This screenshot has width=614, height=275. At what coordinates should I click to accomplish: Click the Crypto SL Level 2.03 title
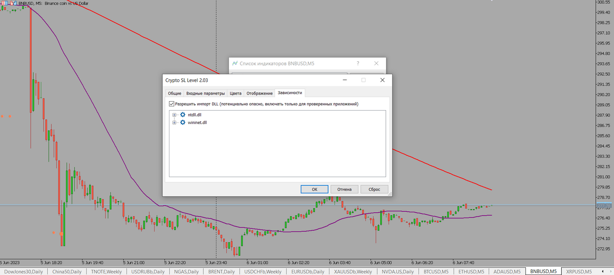[187, 80]
